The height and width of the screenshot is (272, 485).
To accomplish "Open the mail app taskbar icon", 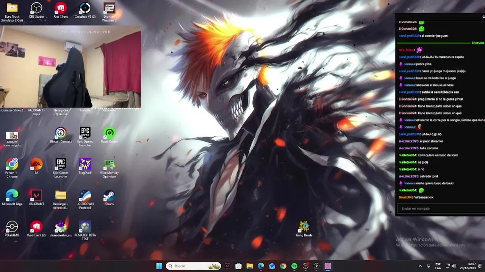I will click(272, 266).
